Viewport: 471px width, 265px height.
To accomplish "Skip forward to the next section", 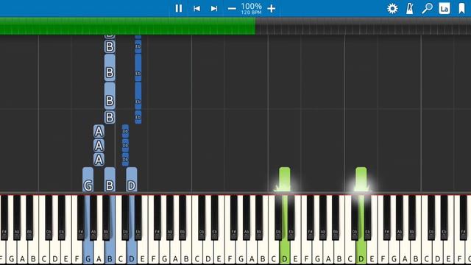I will click(x=214, y=8).
